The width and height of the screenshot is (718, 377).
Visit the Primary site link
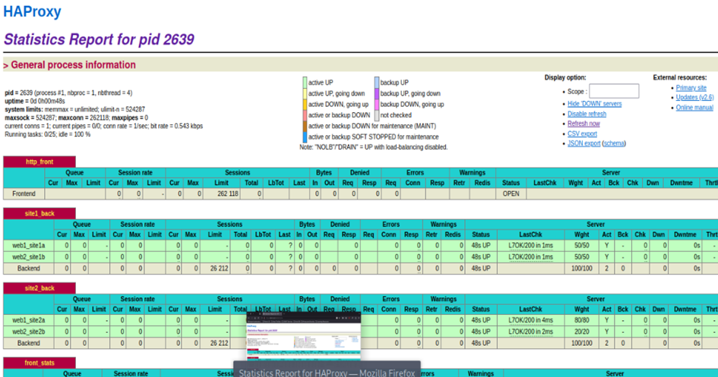pos(691,88)
